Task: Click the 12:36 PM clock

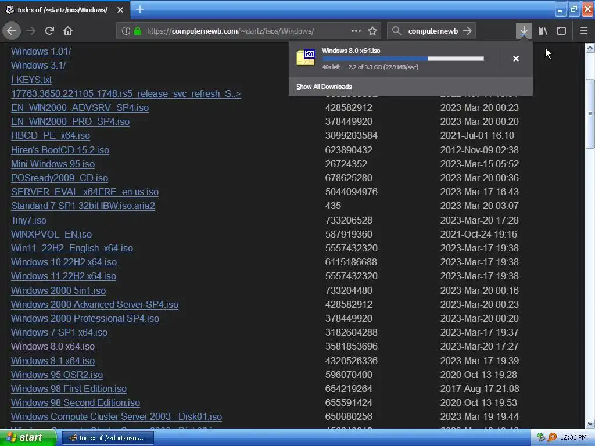Action: [x=574, y=438]
